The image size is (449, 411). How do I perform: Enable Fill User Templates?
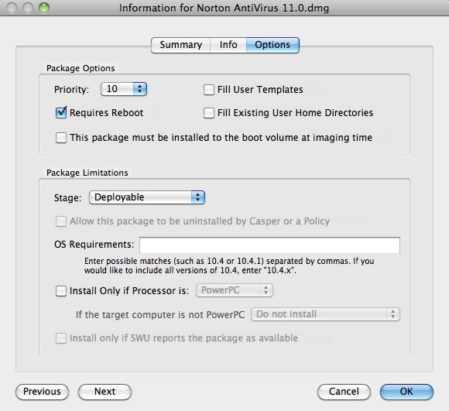tap(209, 90)
